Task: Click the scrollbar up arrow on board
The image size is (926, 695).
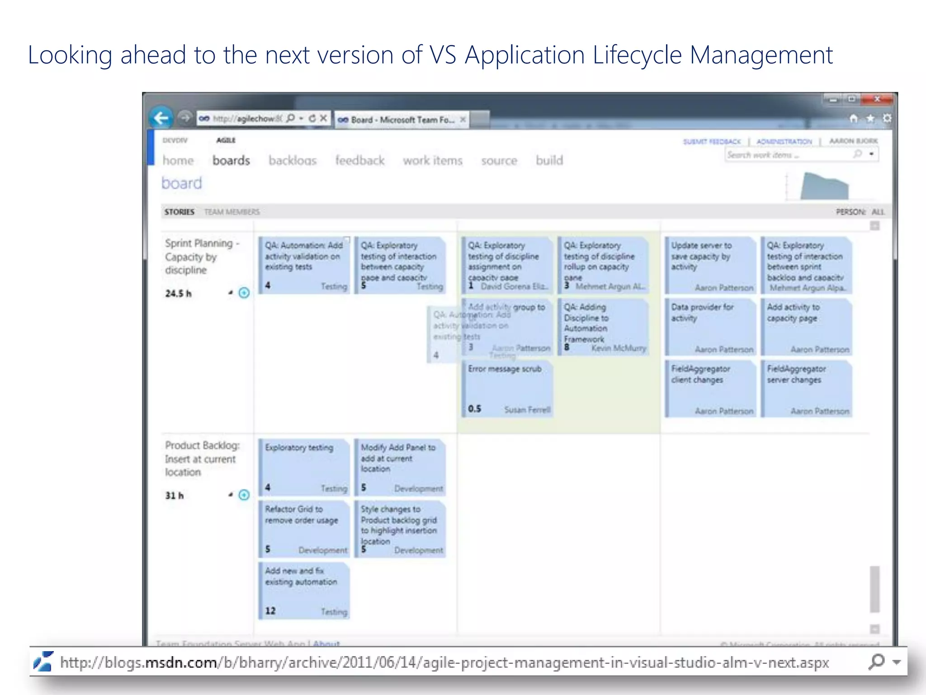Action: point(875,225)
